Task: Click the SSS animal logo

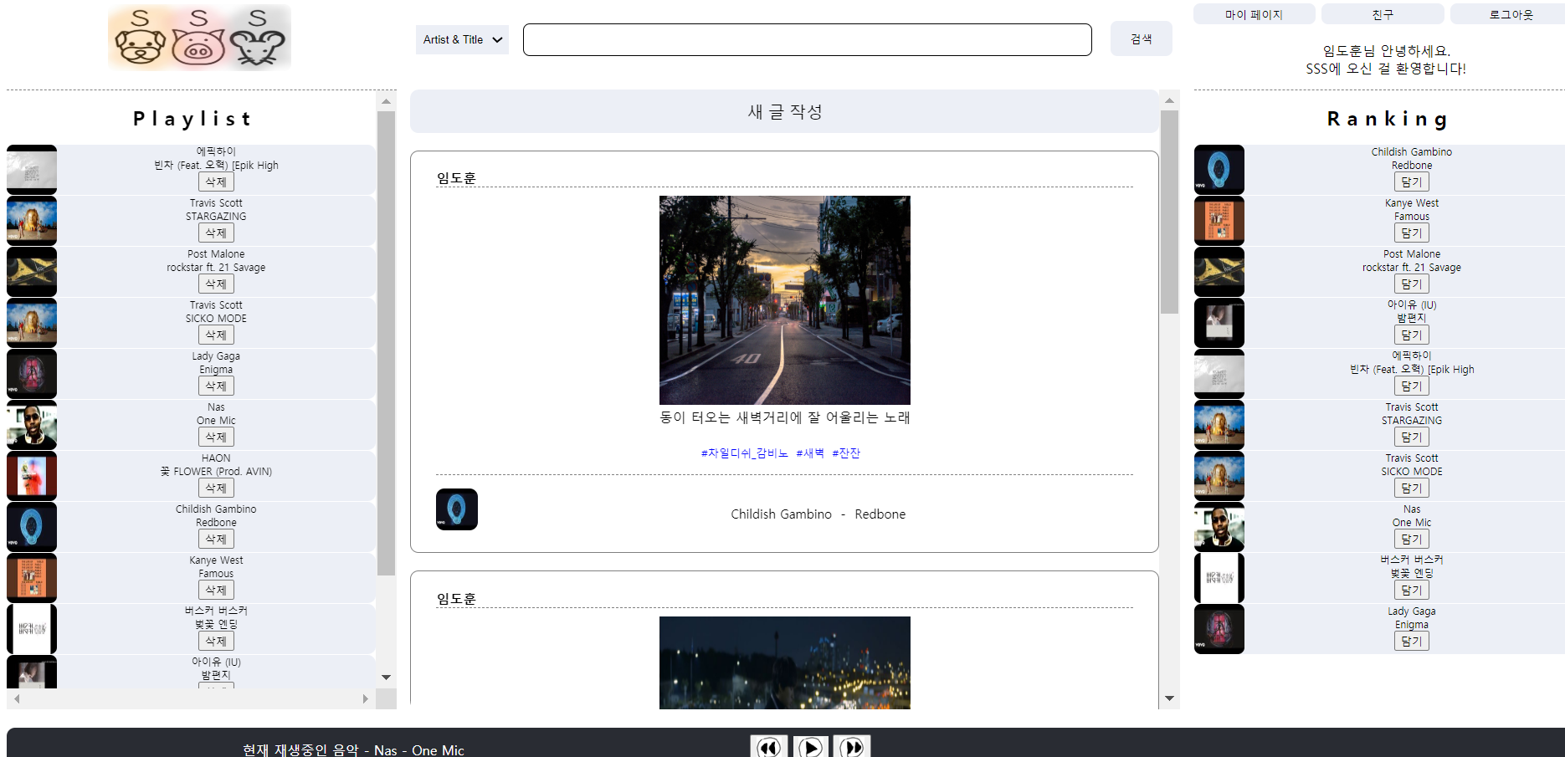Action: [x=200, y=38]
